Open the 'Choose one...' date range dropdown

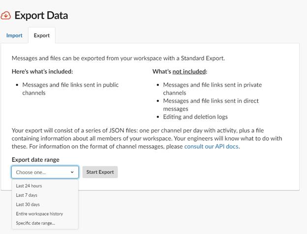[x=45, y=172]
